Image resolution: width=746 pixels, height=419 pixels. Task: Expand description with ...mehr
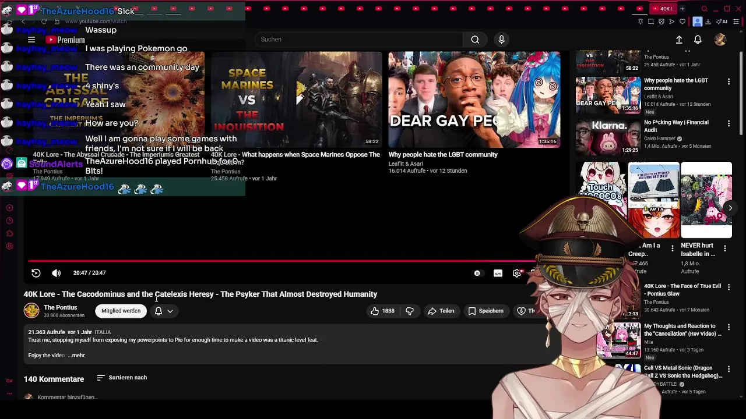coord(76,356)
